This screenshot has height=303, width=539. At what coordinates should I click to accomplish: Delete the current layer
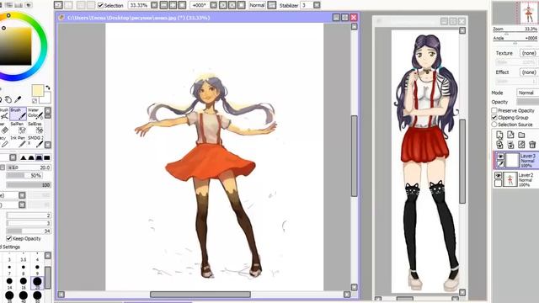click(532, 145)
